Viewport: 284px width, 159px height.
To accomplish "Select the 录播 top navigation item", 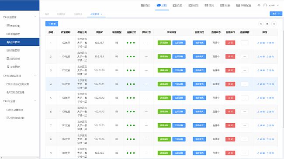I will click(162, 5).
